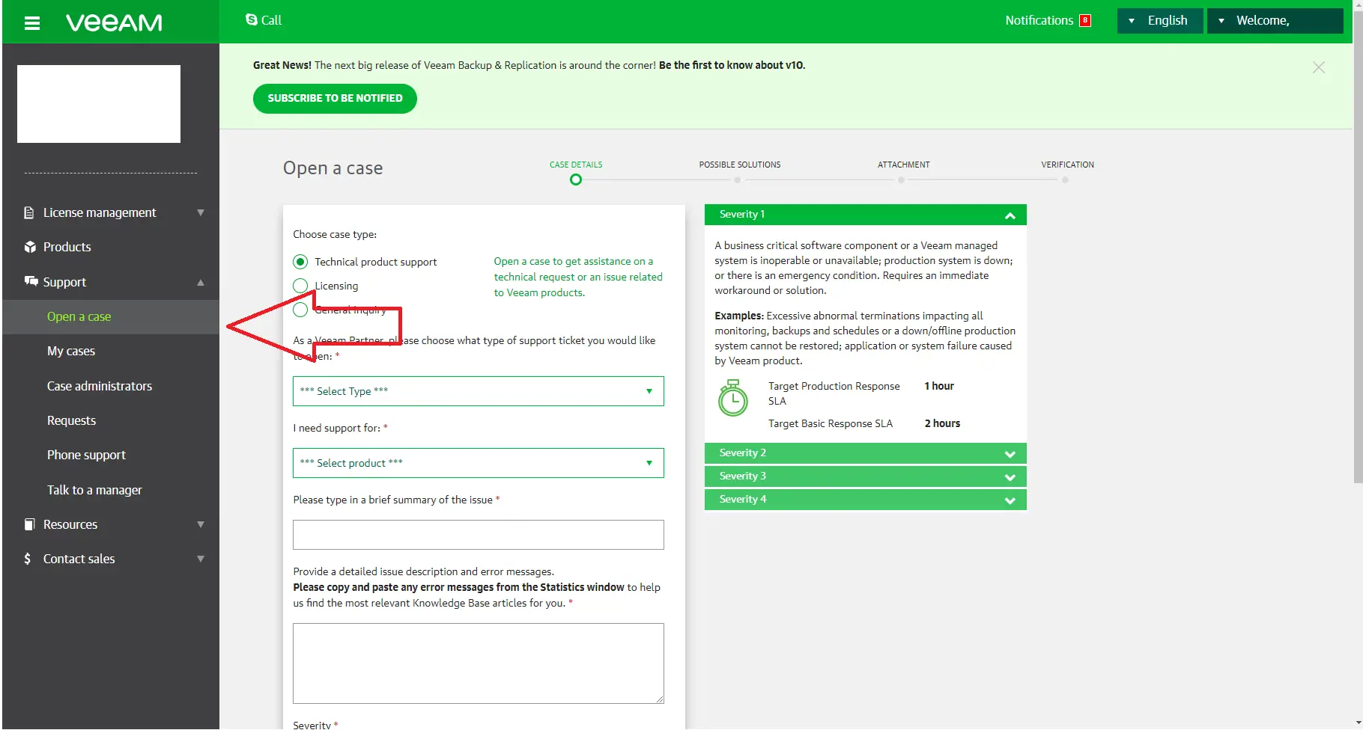Click Subscribe to be notified button
Image resolution: width=1363 pixels, height=730 pixels.
click(335, 99)
